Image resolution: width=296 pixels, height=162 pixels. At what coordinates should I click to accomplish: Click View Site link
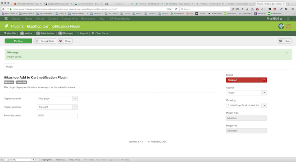[x=10, y=33]
